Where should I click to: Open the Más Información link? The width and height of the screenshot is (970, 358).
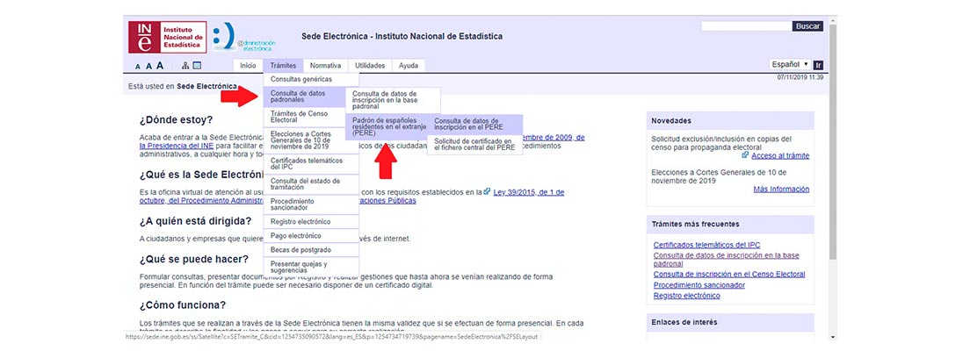[x=781, y=190]
